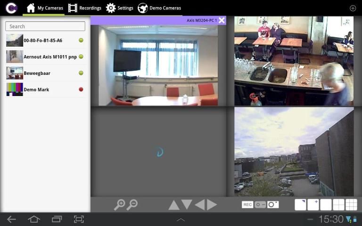Tilt camera down with the down arrow
Image resolution: width=362 pixels, height=226 pixels.
coord(187,205)
